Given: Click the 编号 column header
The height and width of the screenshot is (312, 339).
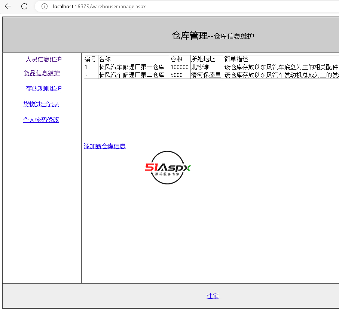Looking at the screenshot, I should (91, 59).
